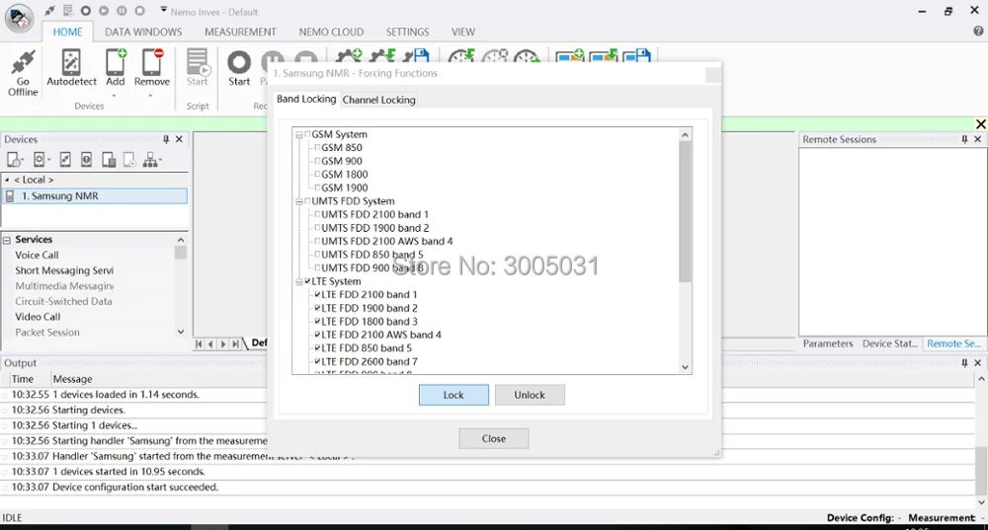Click the plug icon in quick access bar
988x530 pixels.
pos(49,11)
